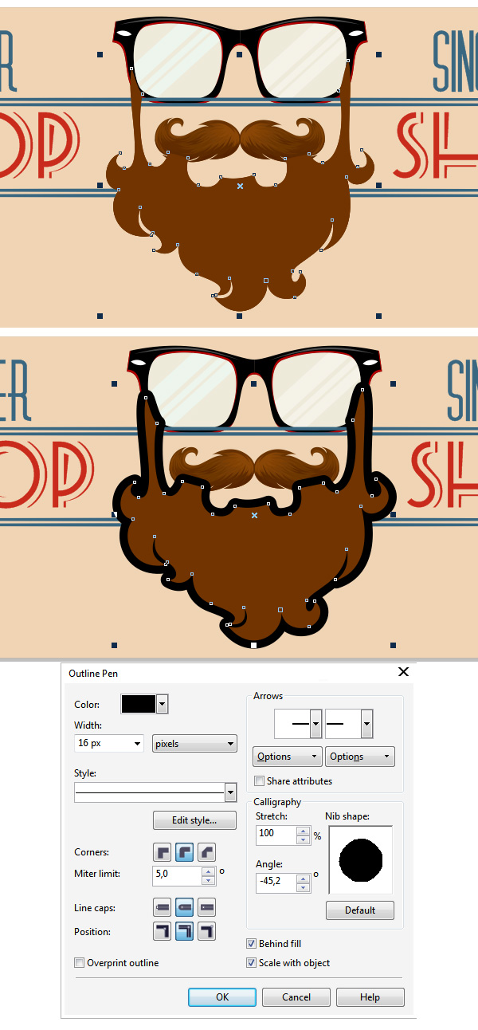
Task: Close the Outline Pen dialog
Action: (x=403, y=672)
